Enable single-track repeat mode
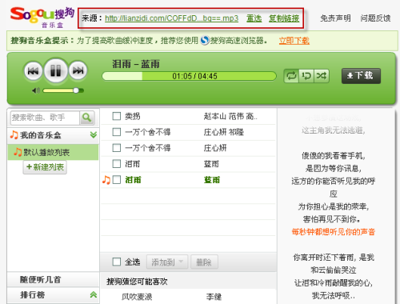400x304 pixels. coord(306,76)
